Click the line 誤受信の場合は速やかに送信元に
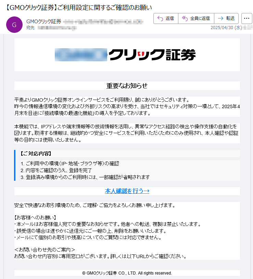 point(90,231)
